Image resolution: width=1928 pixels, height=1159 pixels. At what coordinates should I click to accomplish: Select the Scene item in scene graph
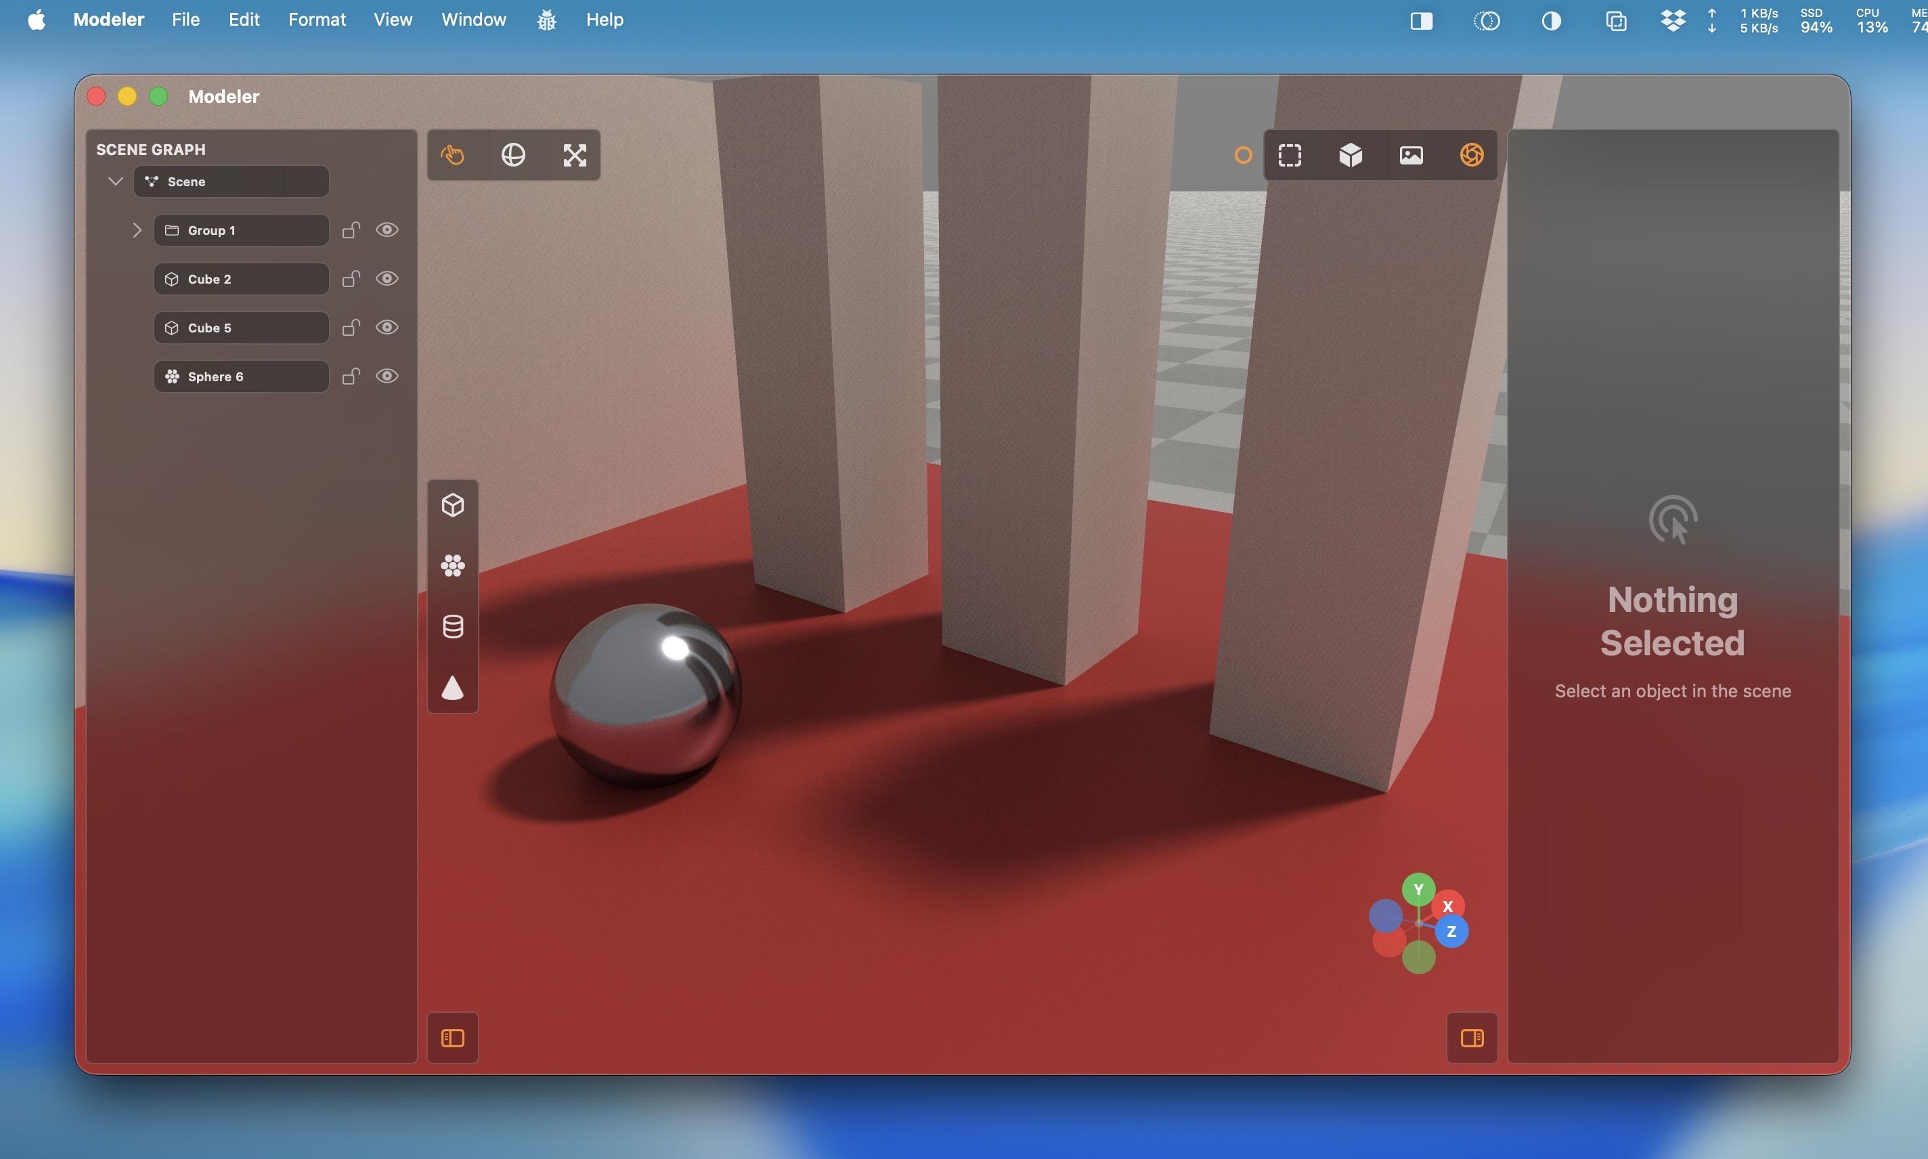231,181
